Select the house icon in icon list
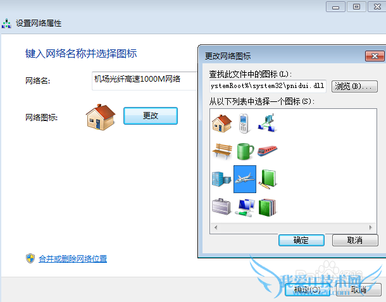The width and height of the screenshot is (386, 302). coord(222,123)
